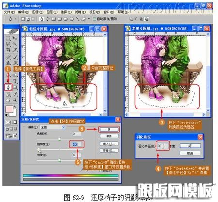The width and height of the screenshot is (218, 202).
Task: Switch to Quick Mask mode button
Action: [15, 122]
